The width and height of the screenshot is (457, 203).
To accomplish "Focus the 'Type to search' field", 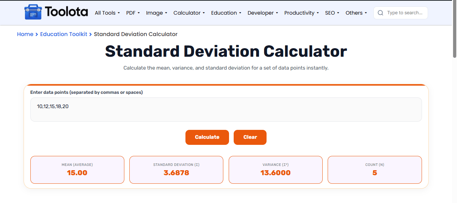I will [401, 13].
